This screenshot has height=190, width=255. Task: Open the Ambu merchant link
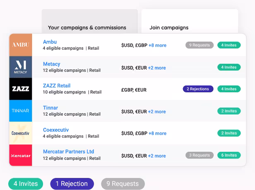50,42
